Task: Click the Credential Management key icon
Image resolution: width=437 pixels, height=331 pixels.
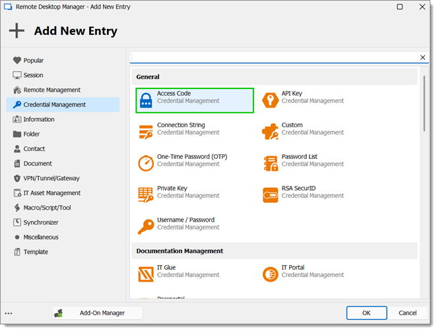Action: point(17,105)
